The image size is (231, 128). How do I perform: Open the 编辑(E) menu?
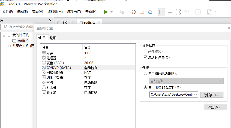pyautogui.click(x=22, y=12)
